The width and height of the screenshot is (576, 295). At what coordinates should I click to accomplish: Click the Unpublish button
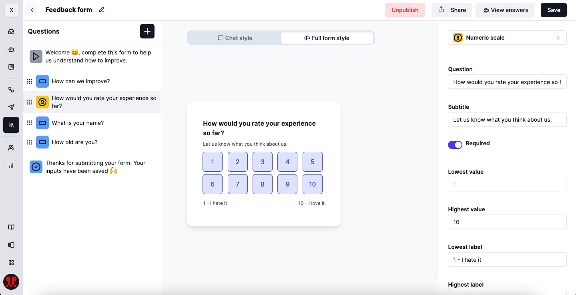click(x=405, y=10)
